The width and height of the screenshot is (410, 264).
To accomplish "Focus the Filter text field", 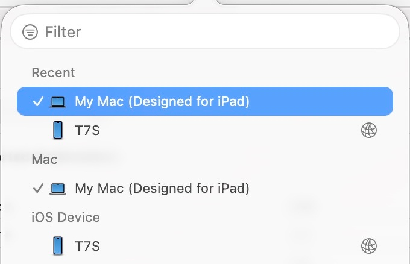I will point(211,32).
